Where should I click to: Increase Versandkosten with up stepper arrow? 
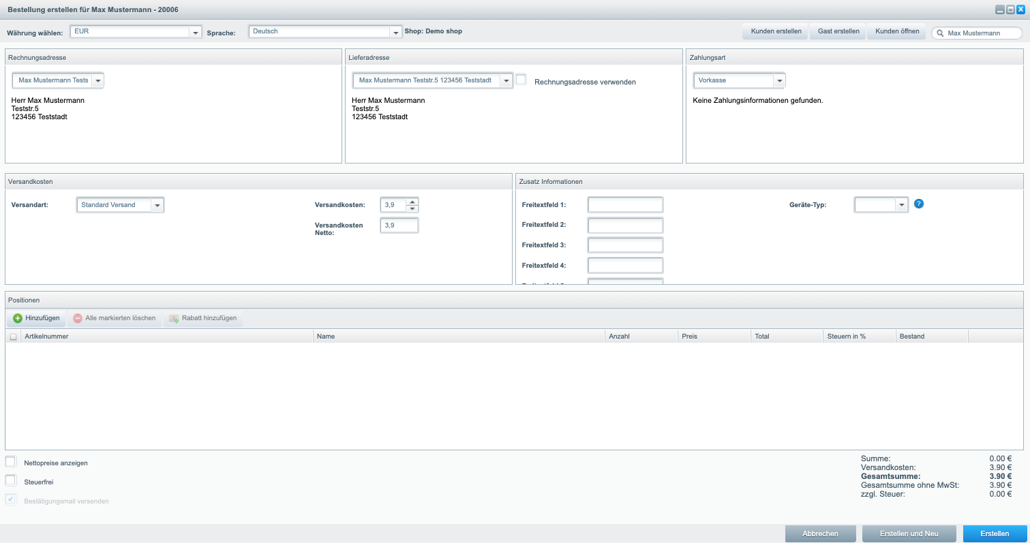pos(412,201)
